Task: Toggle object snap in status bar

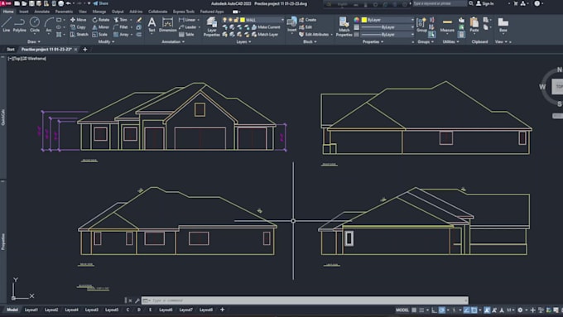Action: click(474, 310)
